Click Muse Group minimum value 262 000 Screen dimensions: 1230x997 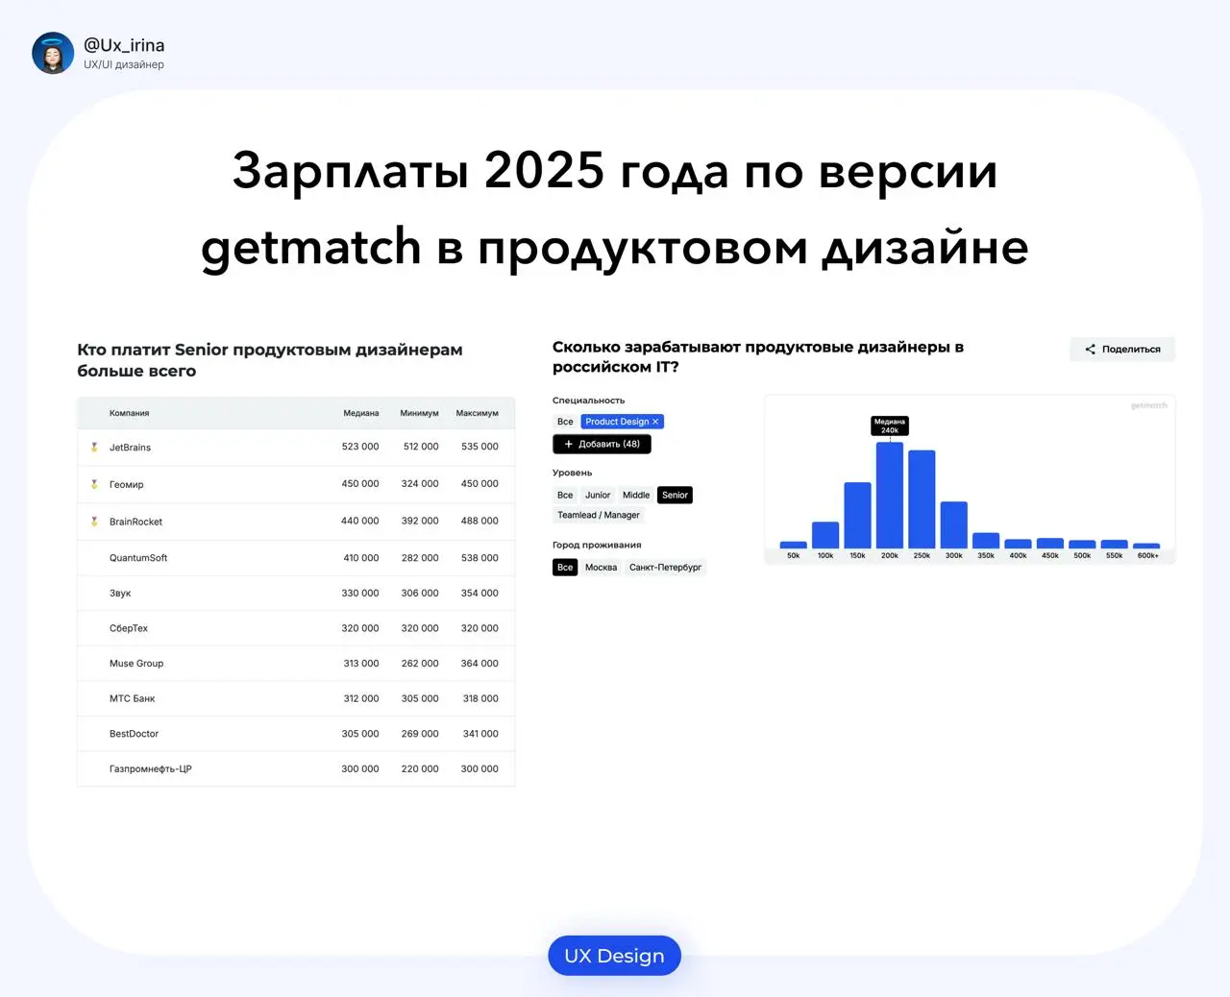(x=420, y=664)
